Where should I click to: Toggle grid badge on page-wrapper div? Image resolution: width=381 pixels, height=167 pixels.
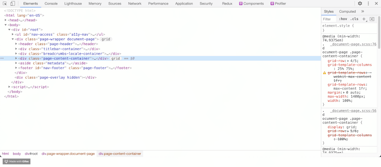click(x=106, y=39)
